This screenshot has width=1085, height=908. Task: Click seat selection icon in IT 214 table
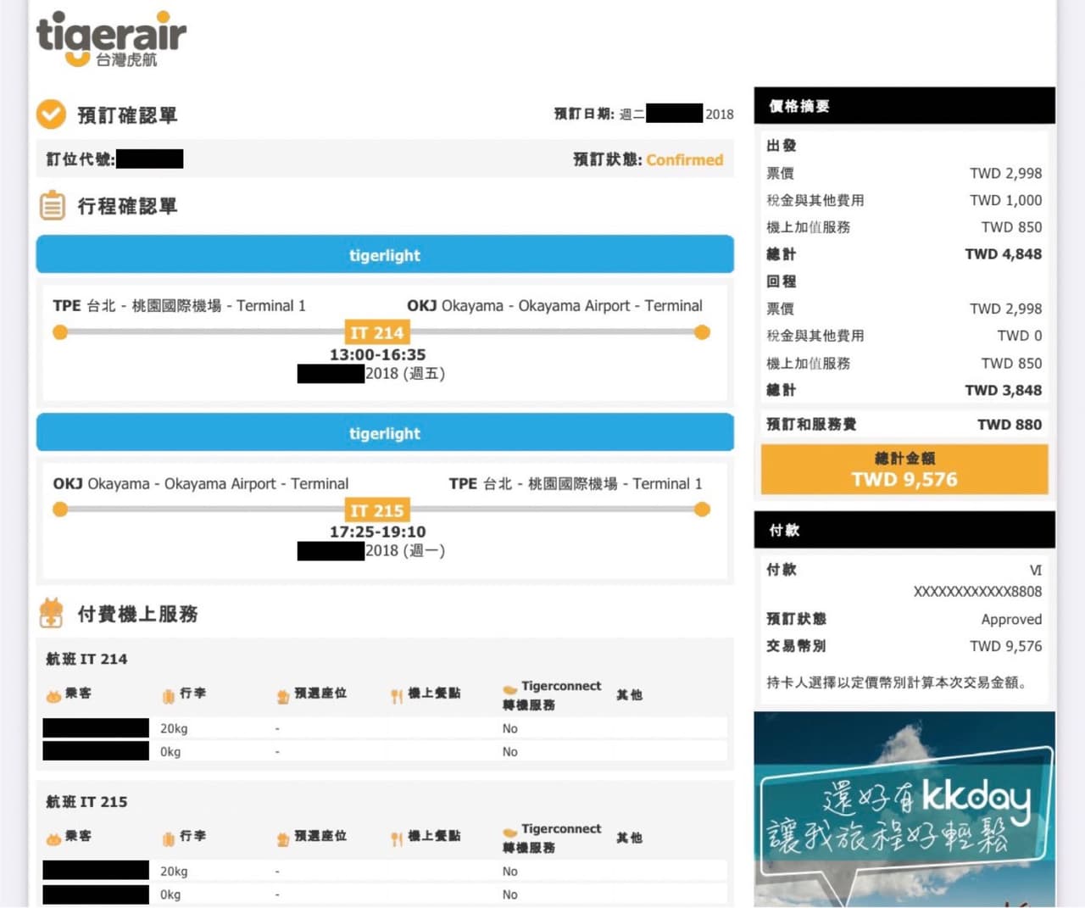point(283,696)
